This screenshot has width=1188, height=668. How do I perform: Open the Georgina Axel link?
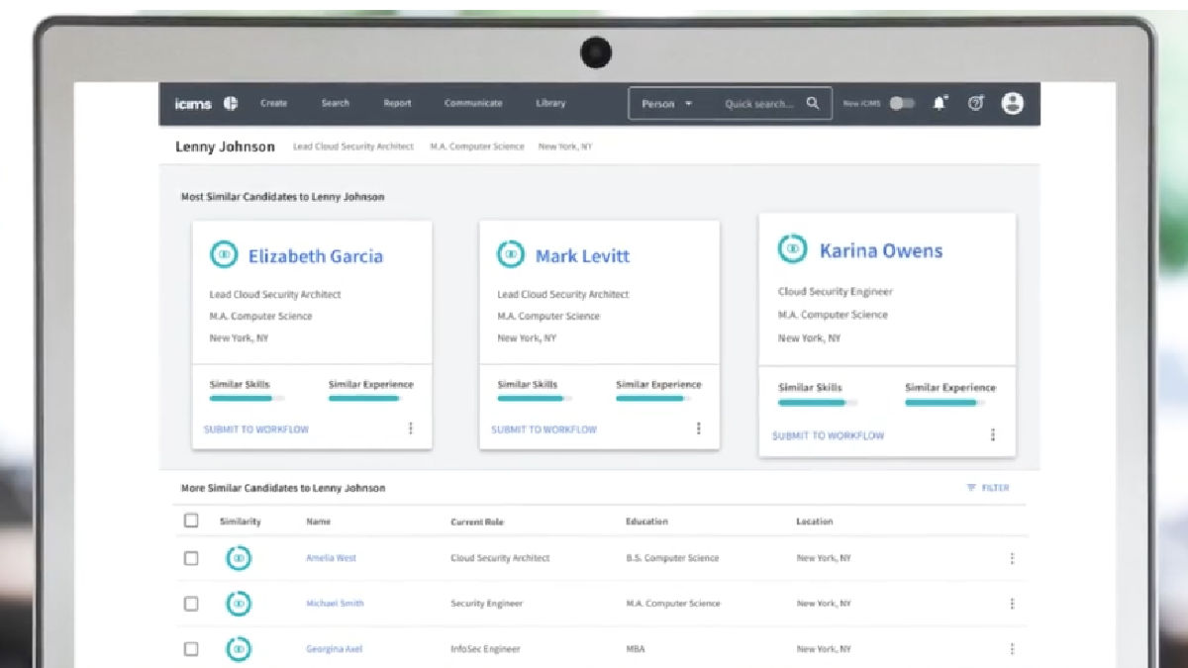pos(334,649)
